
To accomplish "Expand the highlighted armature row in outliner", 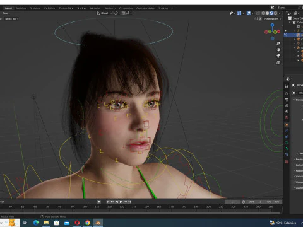I will click(294, 35).
